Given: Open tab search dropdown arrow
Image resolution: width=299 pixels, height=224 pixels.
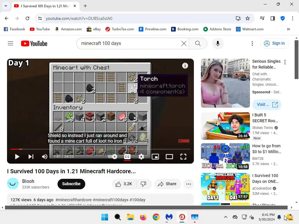Looking at the screenshot, I should [x=6, y=6].
